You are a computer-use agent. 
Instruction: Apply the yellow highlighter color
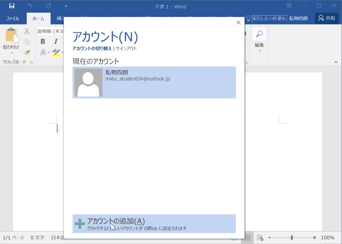click(56, 52)
